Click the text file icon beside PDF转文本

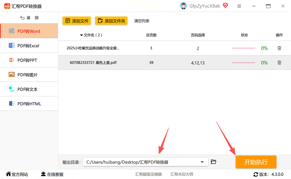click(12, 89)
